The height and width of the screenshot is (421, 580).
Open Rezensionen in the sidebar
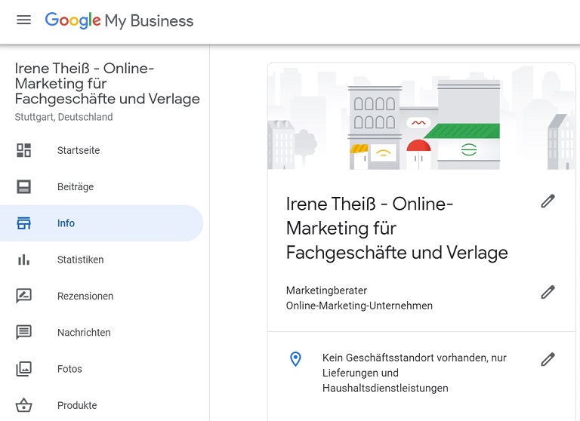tap(101, 296)
